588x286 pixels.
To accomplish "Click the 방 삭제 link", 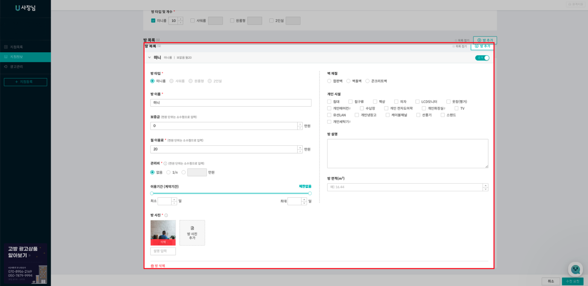I will pos(158,266).
